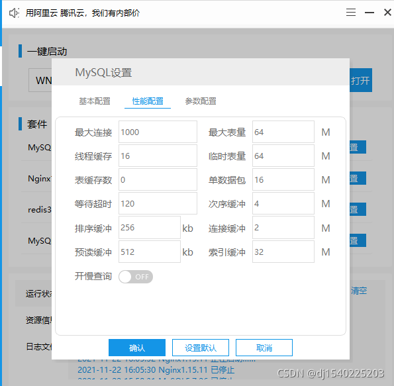Minimize the application window

(x=369, y=13)
